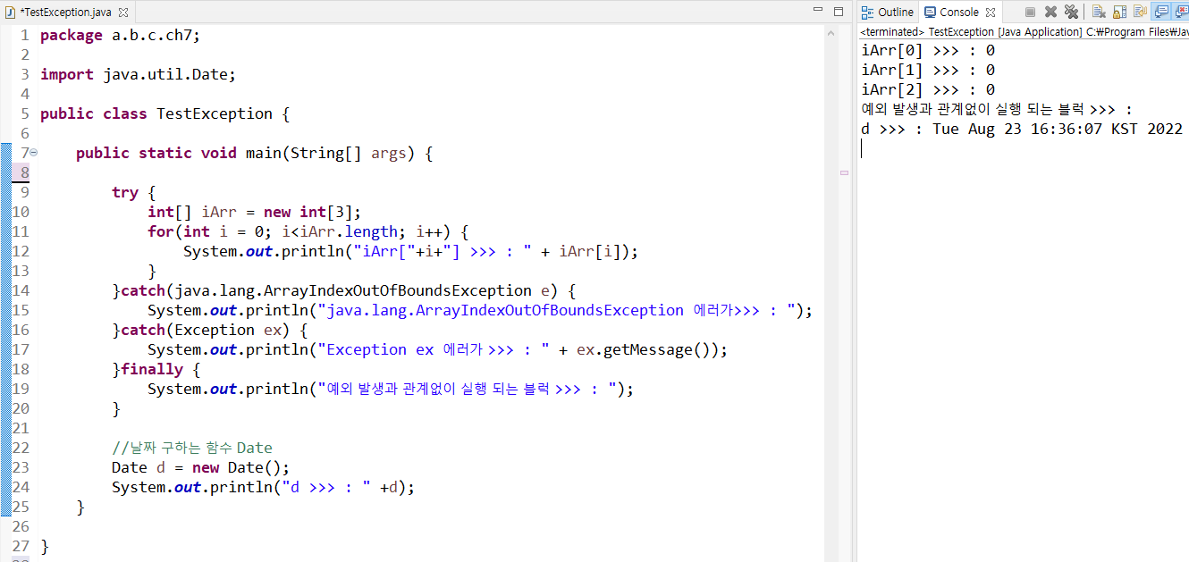This screenshot has height=562, width=1189.
Task: Click the Java file icon on the editor tab
Action: [11, 13]
